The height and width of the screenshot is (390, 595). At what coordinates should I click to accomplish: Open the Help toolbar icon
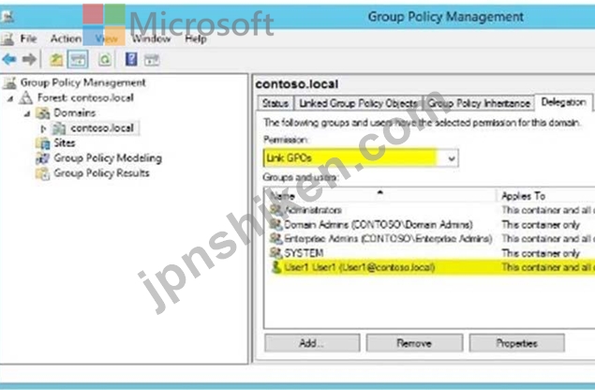[x=131, y=59]
